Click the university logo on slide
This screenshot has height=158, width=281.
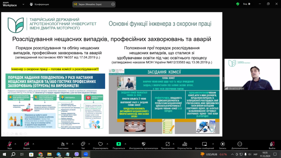pos(16,25)
